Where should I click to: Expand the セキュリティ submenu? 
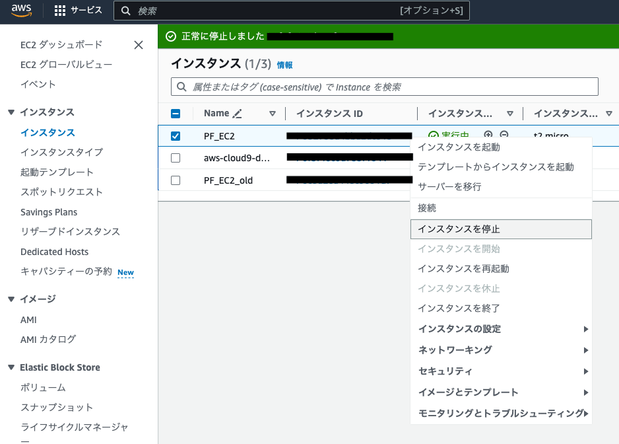501,371
